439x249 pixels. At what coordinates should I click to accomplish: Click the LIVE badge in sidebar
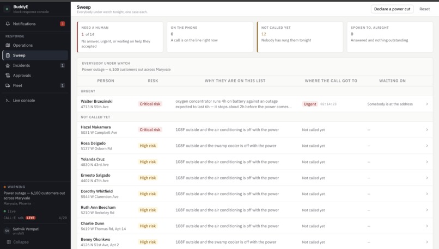(x=31, y=217)
